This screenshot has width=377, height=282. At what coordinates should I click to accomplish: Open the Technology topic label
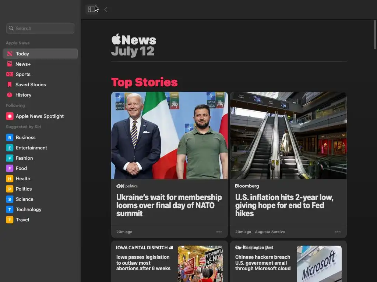[29, 210]
